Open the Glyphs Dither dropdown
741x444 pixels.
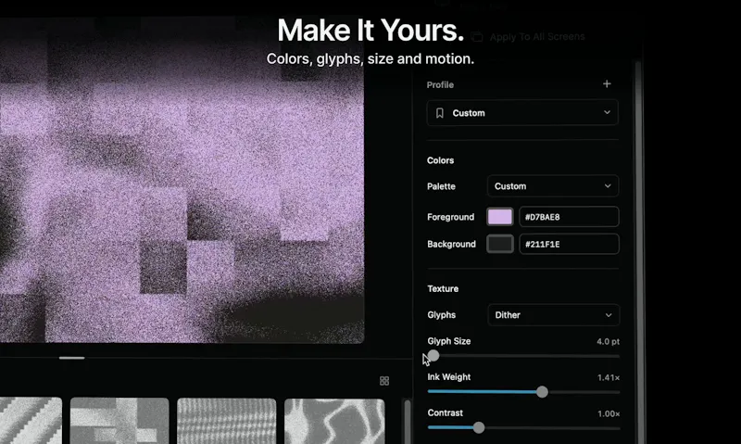(x=553, y=315)
